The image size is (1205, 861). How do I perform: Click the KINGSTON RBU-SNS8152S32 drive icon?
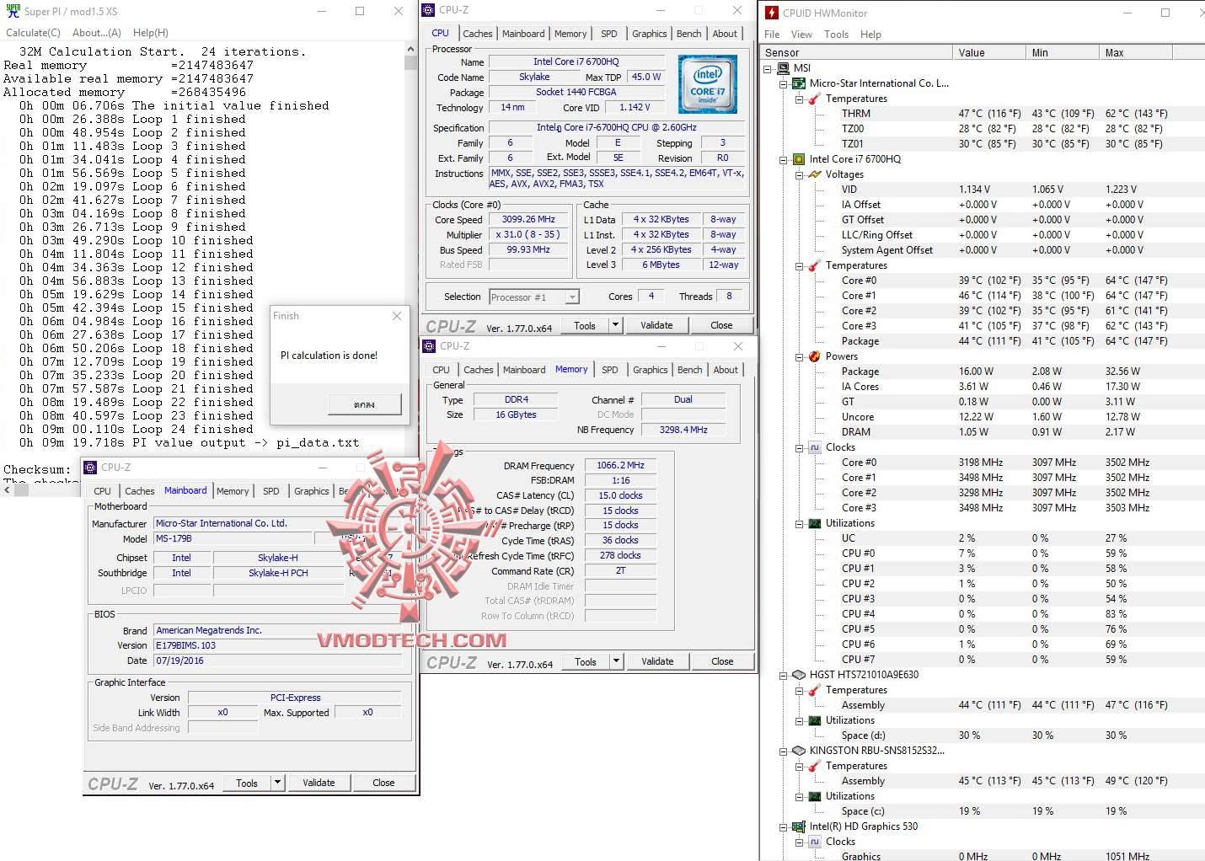(799, 751)
